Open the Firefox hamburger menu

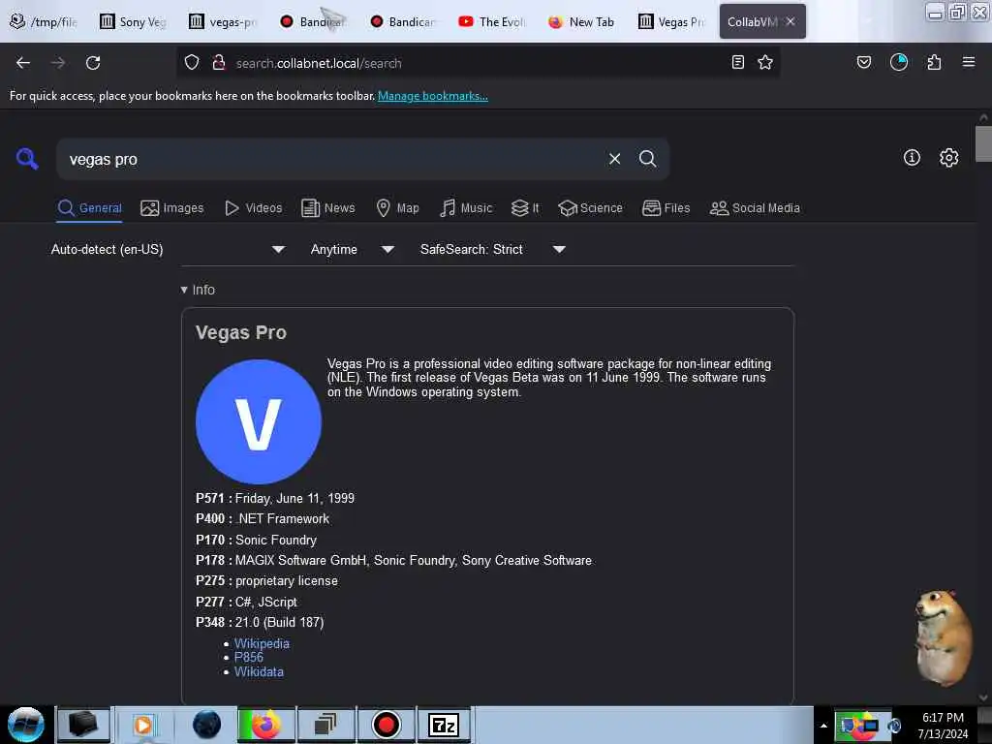969,62
